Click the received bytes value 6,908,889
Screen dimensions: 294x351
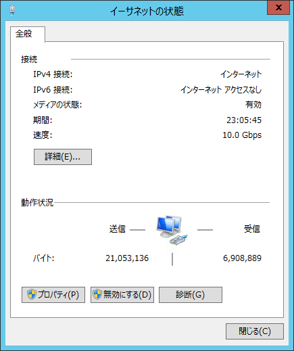point(242,258)
